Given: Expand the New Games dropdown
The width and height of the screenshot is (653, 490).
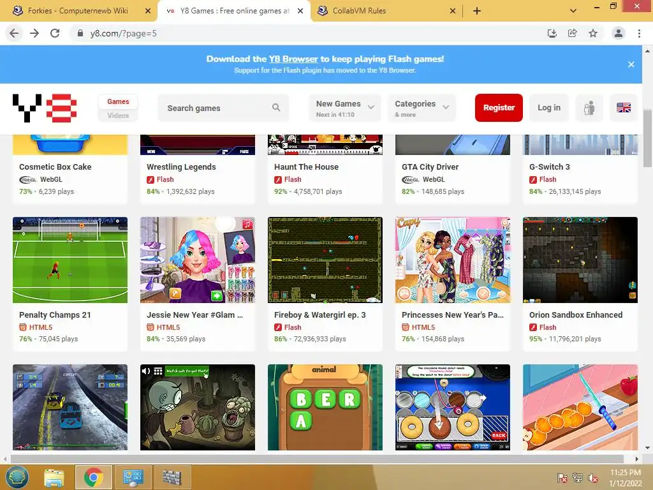Looking at the screenshot, I should [345, 108].
